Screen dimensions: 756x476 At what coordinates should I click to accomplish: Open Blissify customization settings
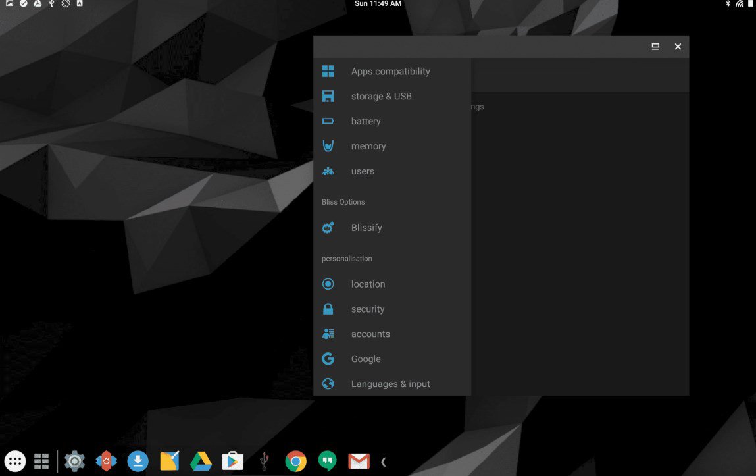[366, 227]
